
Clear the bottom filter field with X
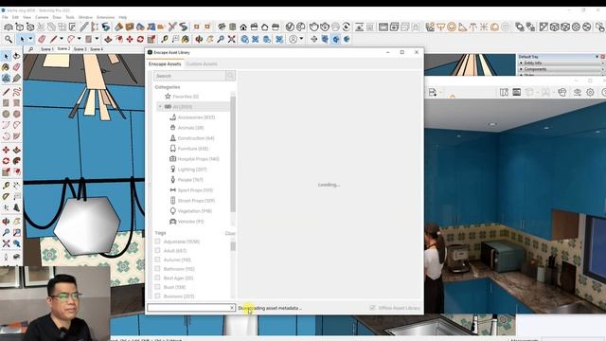pos(232,308)
